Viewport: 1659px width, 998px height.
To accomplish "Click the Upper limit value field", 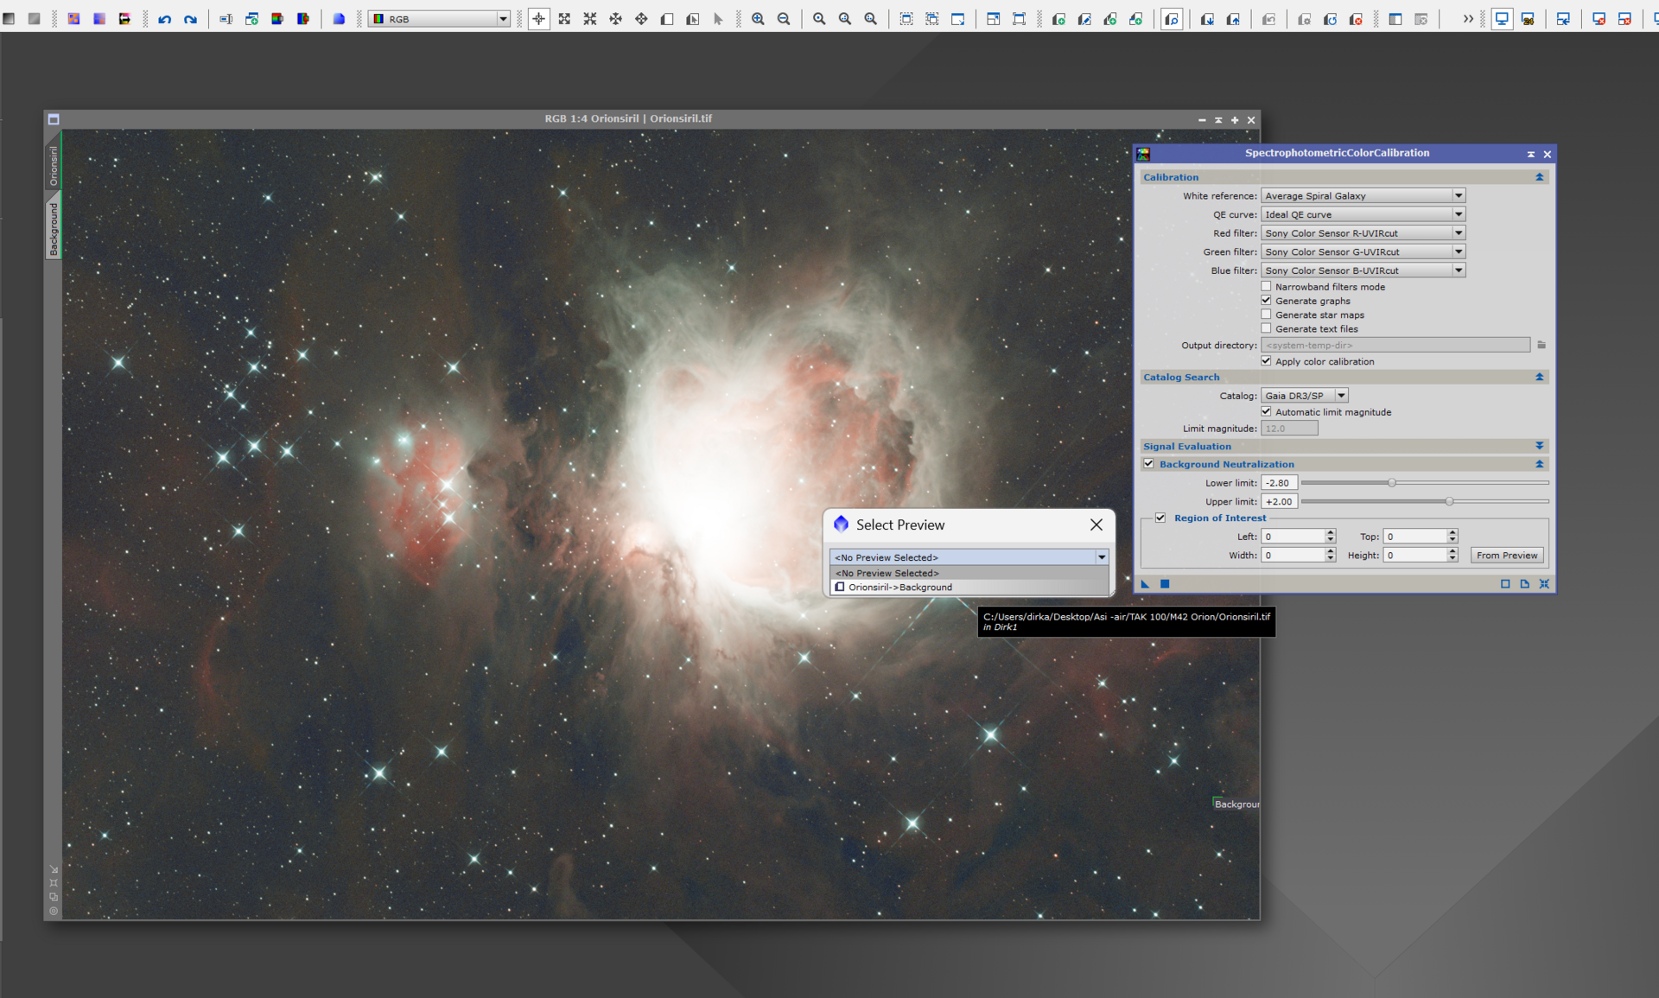I will click(x=1279, y=501).
